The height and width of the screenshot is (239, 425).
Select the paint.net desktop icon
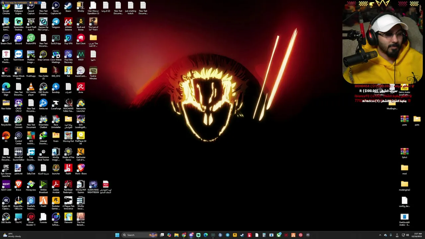(19, 170)
